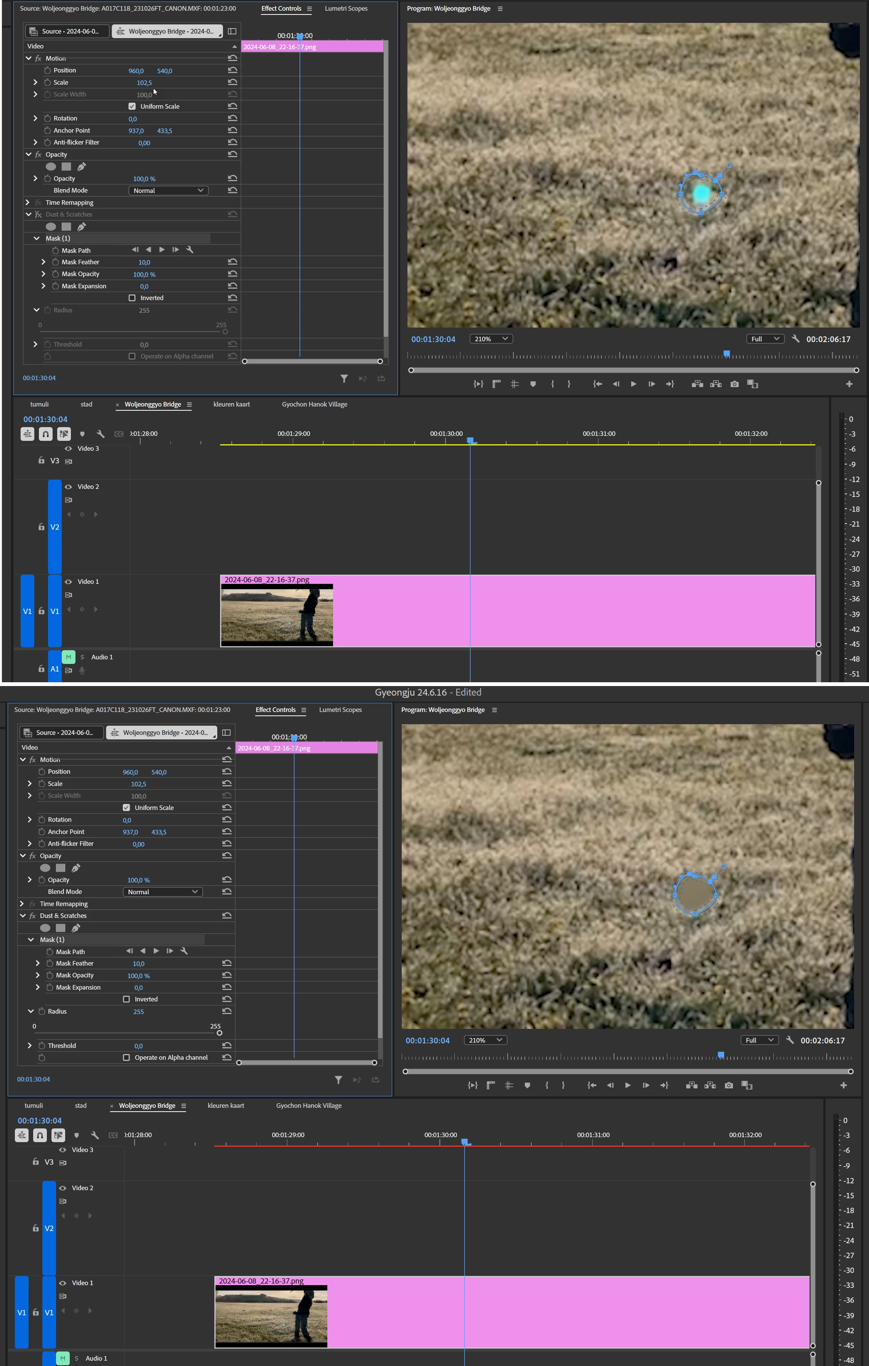Open Blend Mode Normal dropdown in upper panel

168,191
